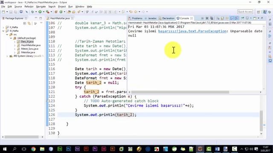This screenshot has height=153, width=273.
Task: Open the Open Console dropdown arrow
Action: (258, 18)
